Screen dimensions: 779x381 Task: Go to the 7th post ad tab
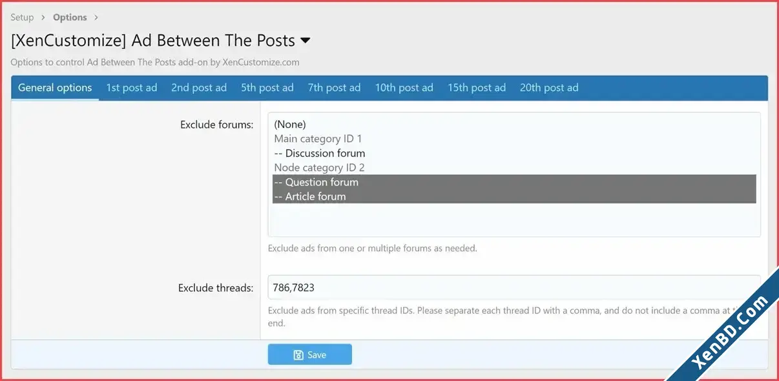[334, 88]
